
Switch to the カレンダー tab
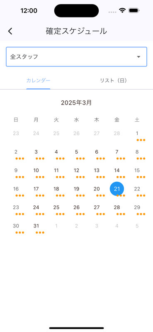(x=38, y=81)
